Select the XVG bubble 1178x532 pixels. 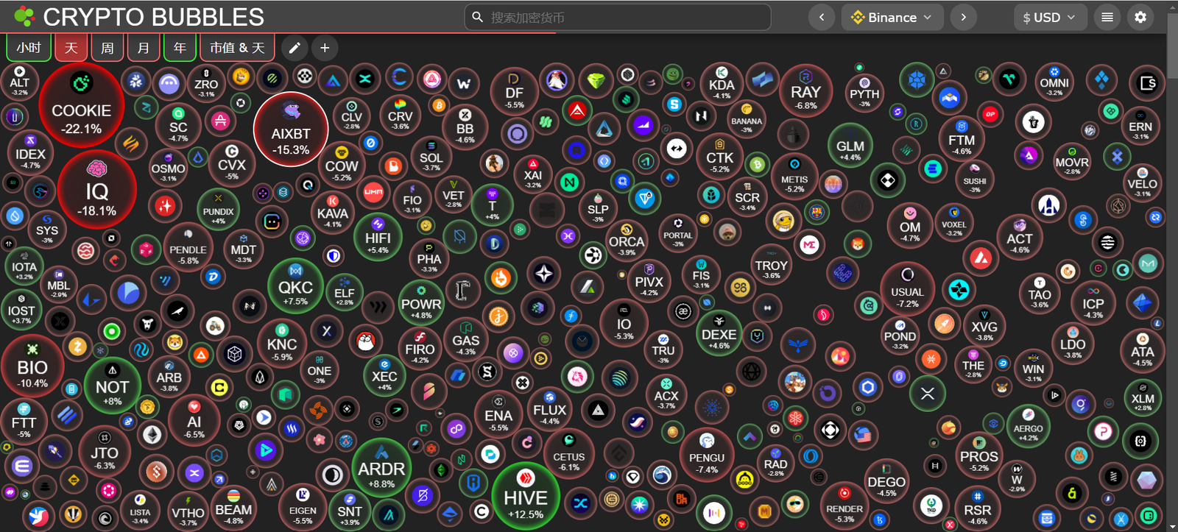tap(984, 325)
